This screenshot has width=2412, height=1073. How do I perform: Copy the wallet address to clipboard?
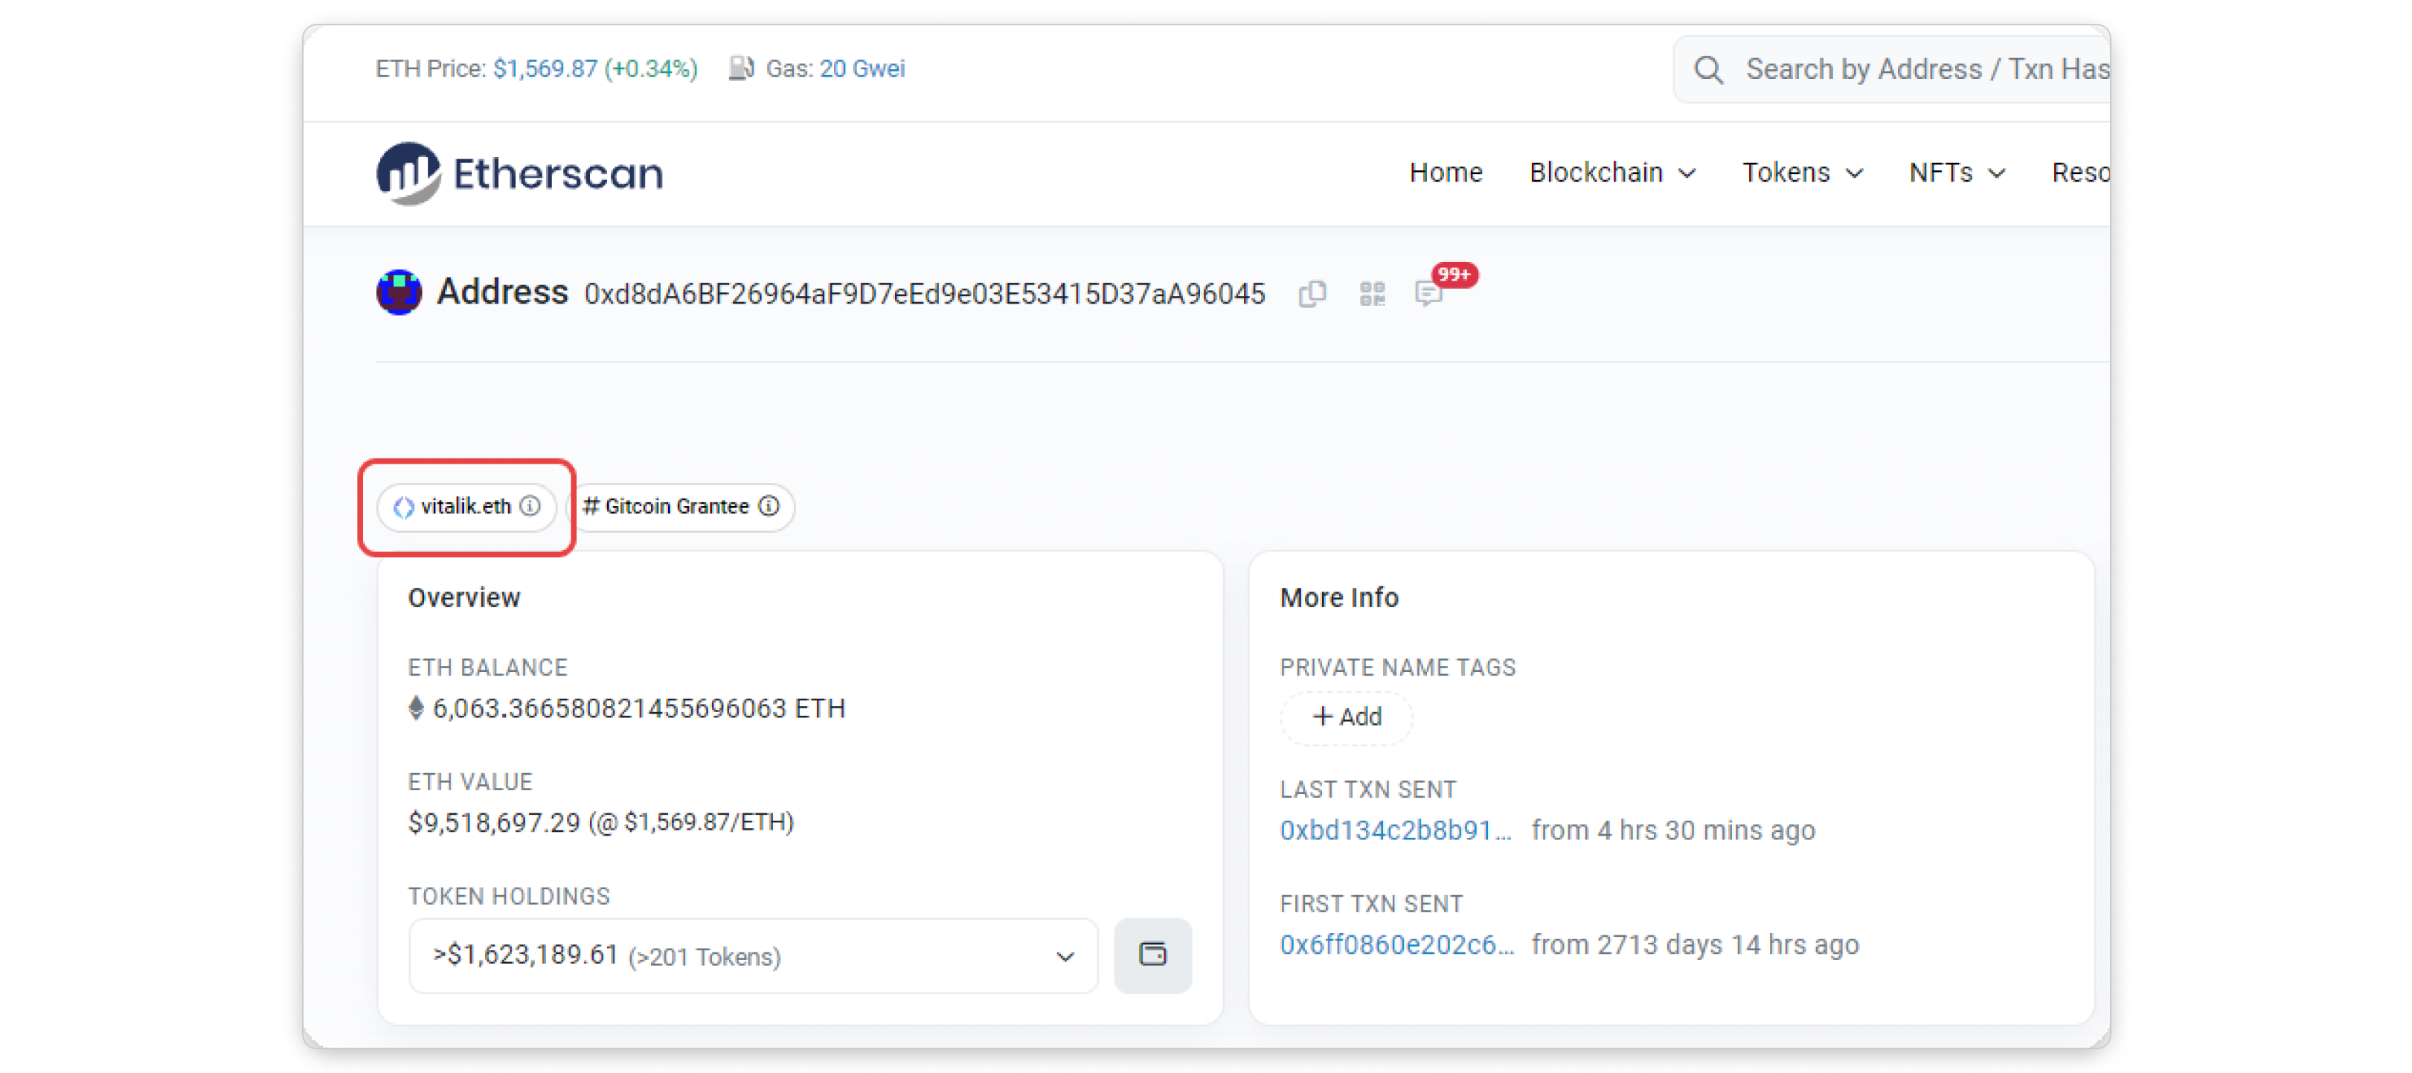[1312, 294]
